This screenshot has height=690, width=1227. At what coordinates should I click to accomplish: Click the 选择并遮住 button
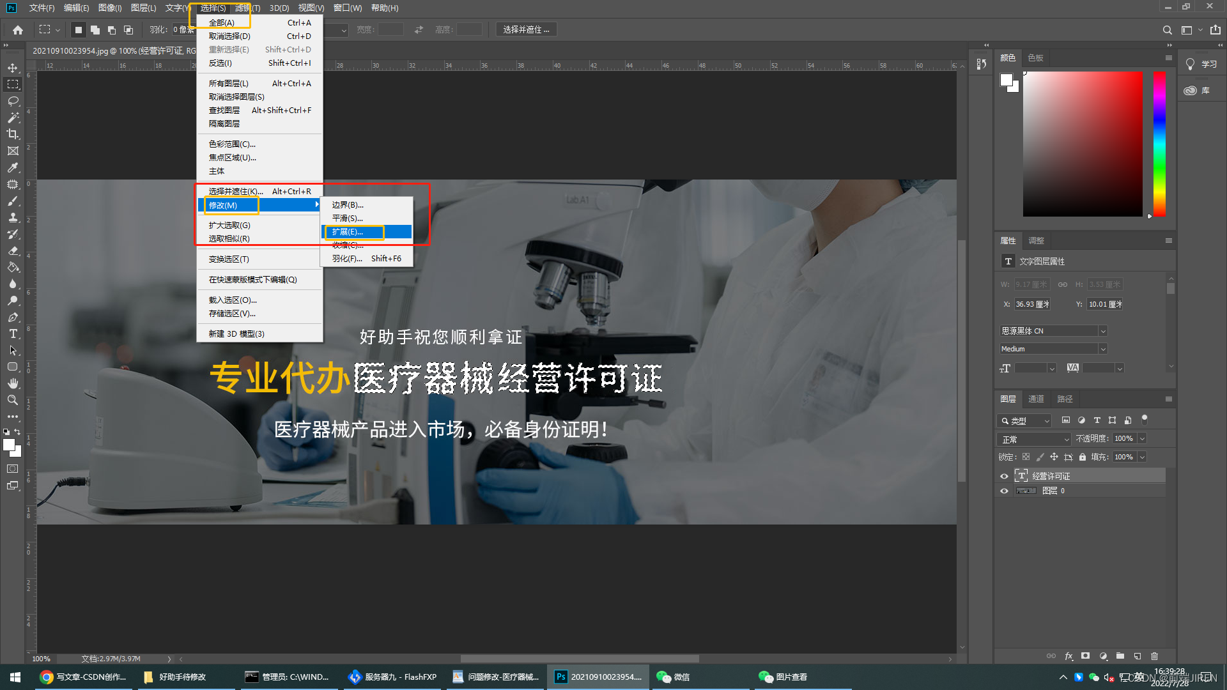525,29
